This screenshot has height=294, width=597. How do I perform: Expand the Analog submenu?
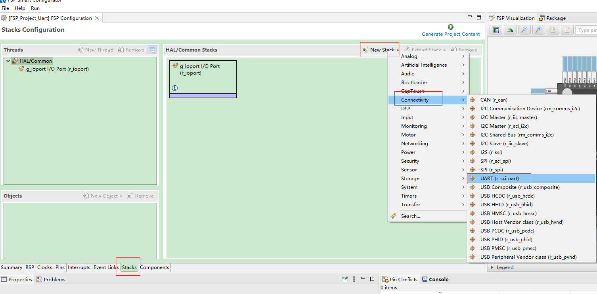[x=428, y=56]
